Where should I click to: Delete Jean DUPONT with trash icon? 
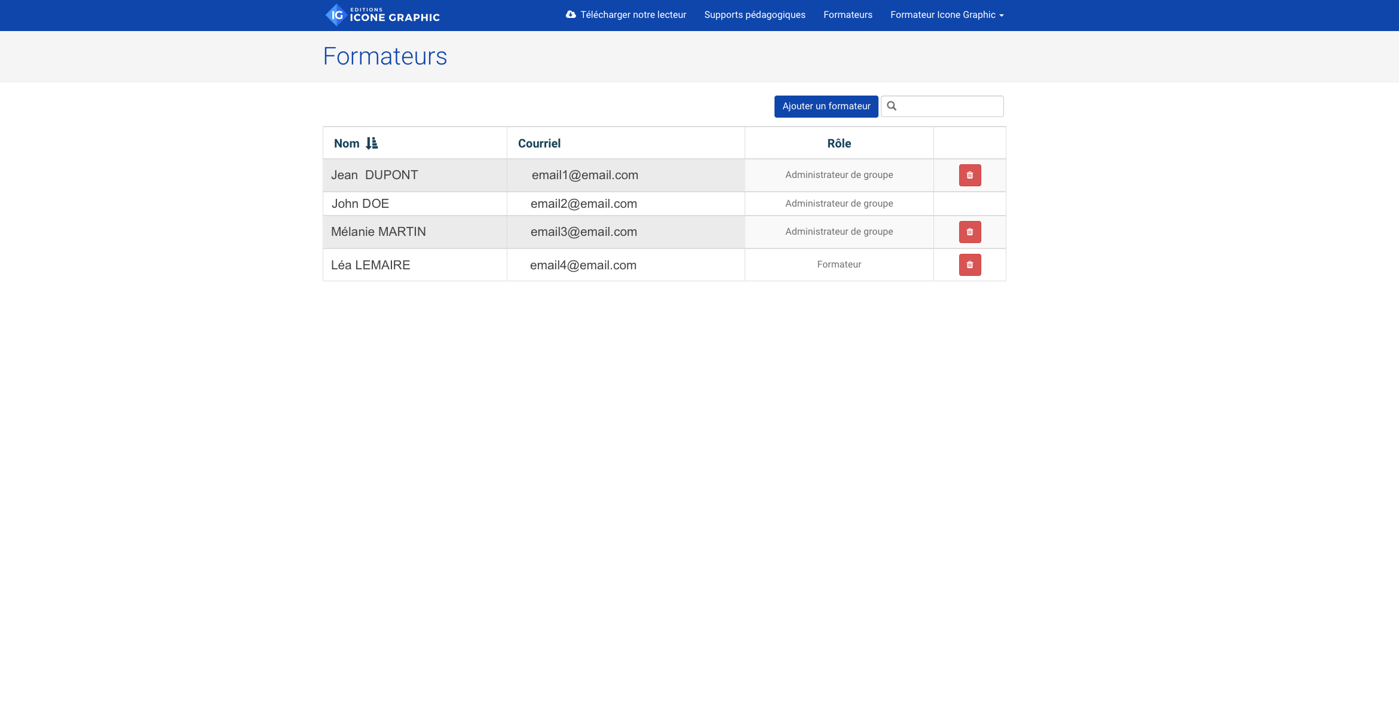coord(970,175)
